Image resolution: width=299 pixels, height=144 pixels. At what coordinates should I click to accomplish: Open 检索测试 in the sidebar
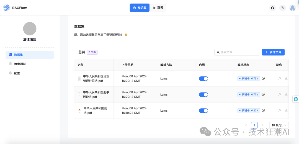click(x=20, y=64)
